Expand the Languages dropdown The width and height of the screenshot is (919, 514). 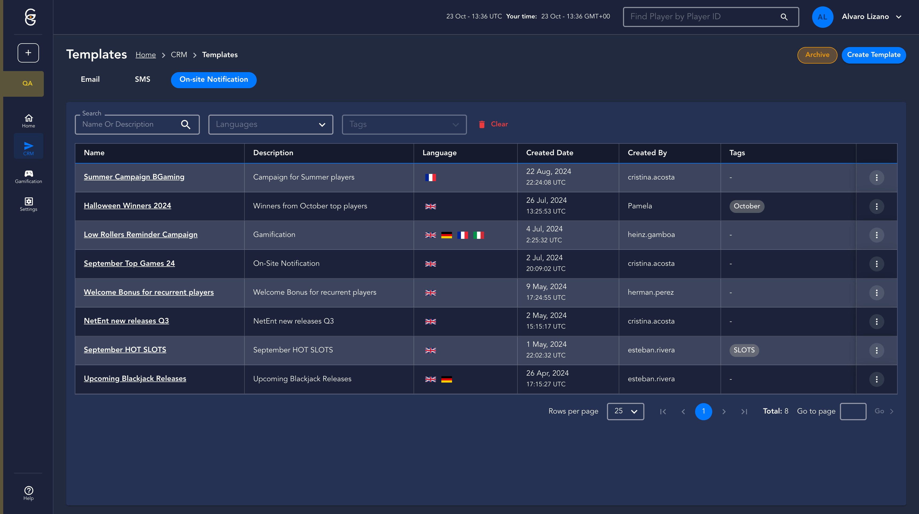[270, 124]
